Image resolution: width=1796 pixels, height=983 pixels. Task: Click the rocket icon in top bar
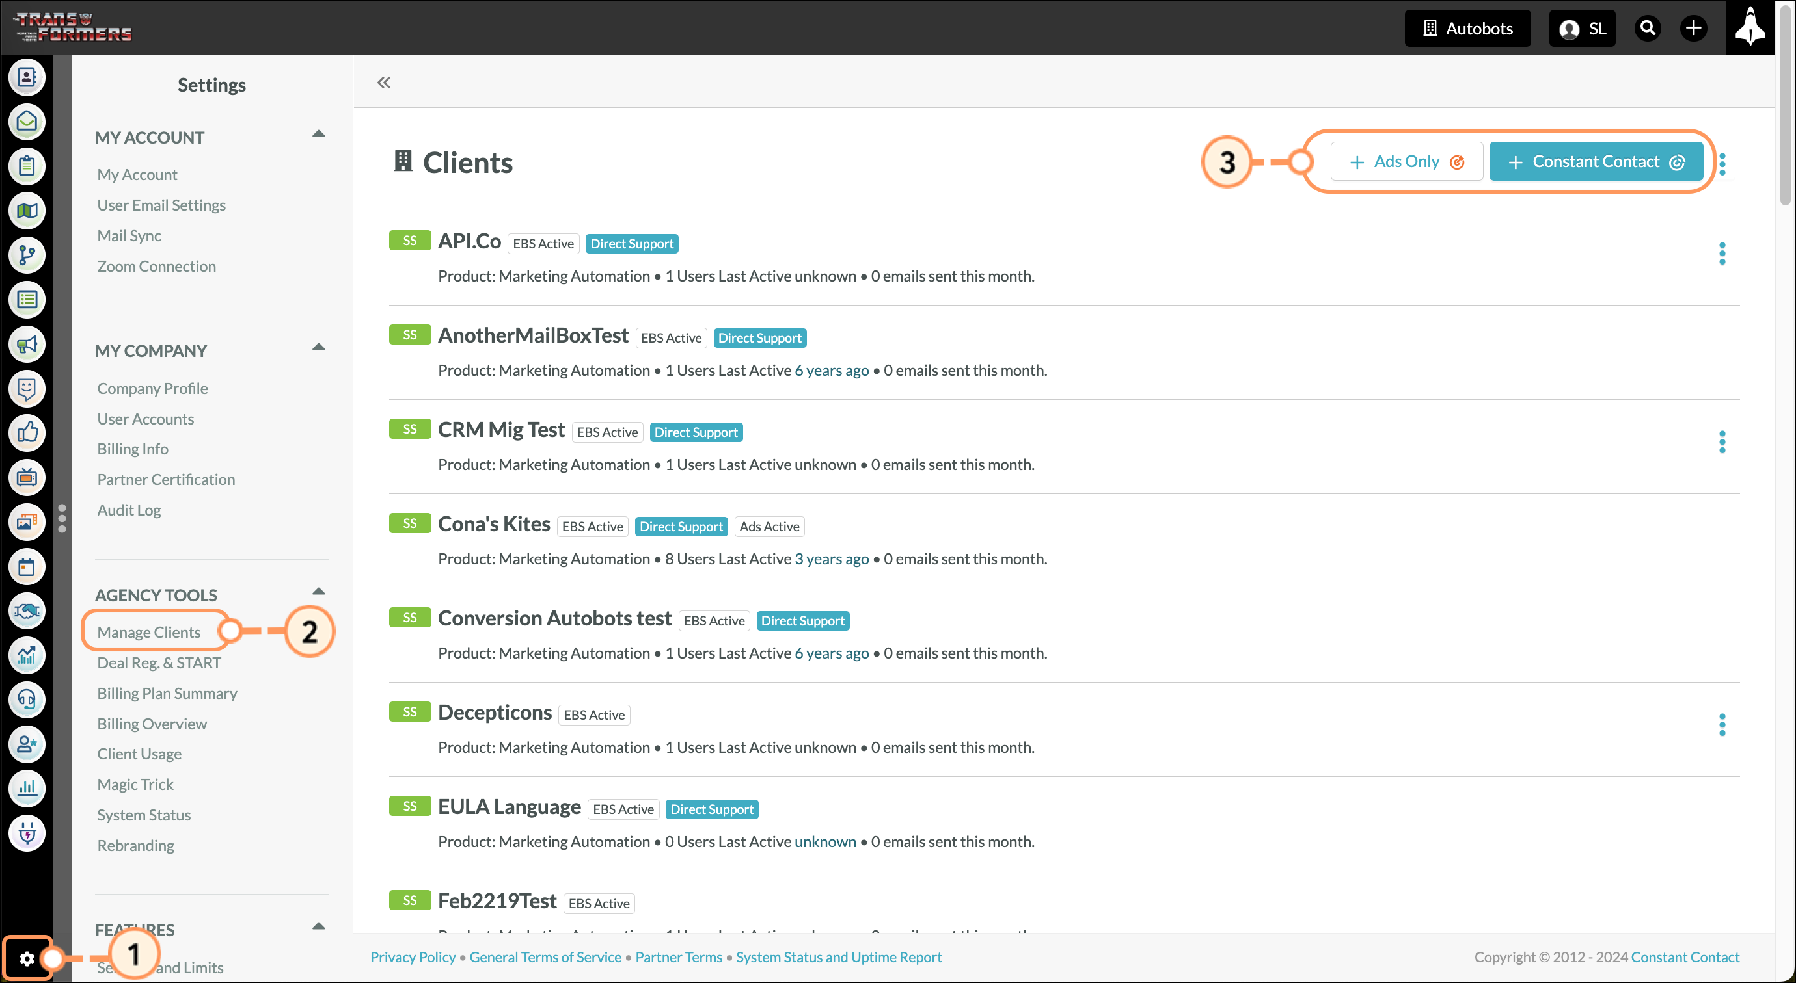point(1750,28)
